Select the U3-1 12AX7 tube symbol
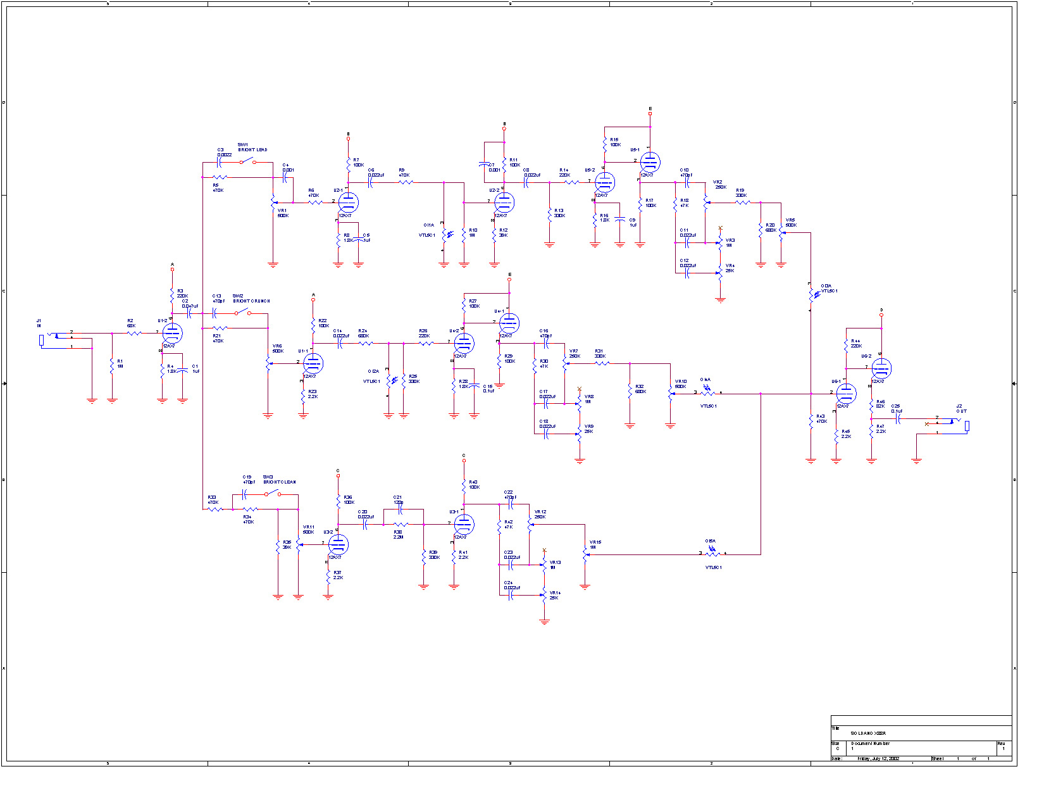1044x807 pixels. pos(464,525)
